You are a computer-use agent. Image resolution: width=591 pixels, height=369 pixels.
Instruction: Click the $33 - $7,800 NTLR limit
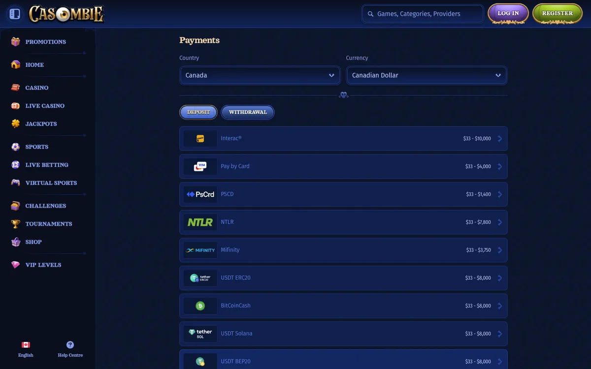tap(478, 222)
